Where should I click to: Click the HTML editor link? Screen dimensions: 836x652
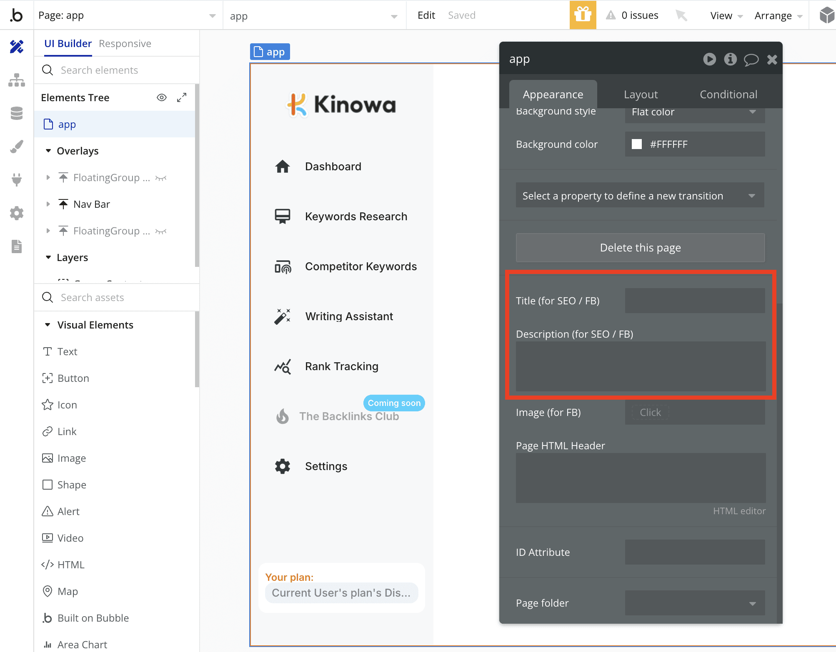[x=739, y=511]
